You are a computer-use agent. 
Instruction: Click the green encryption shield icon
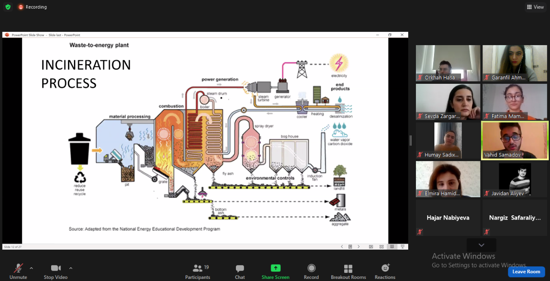(x=8, y=7)
